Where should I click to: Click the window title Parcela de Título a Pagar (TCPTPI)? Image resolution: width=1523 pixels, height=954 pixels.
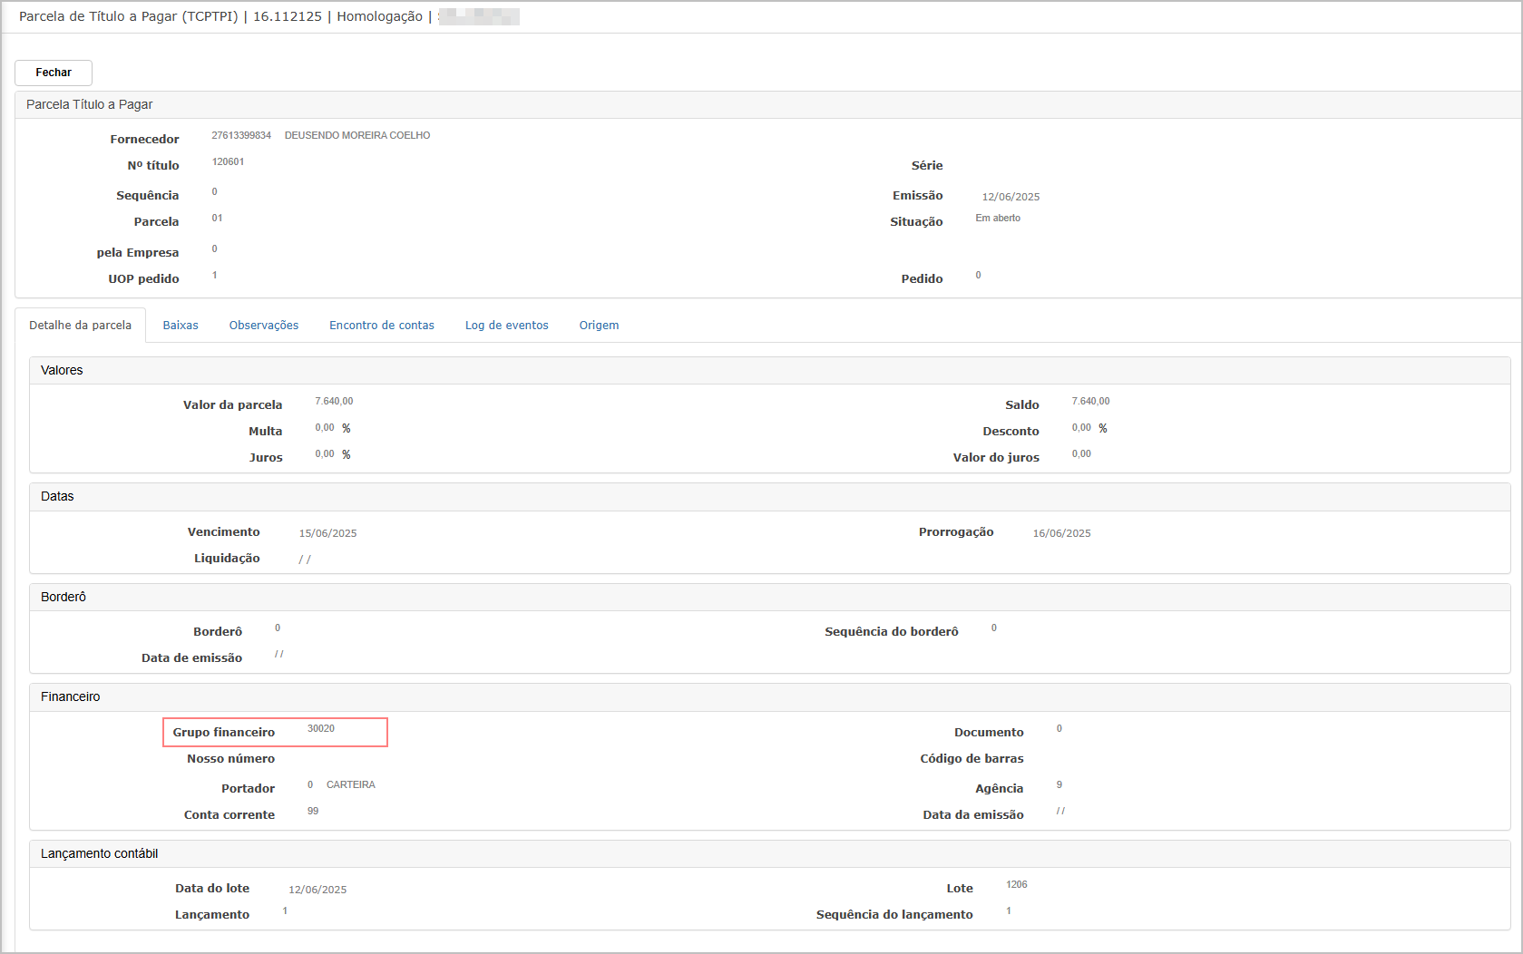point(128,16)
